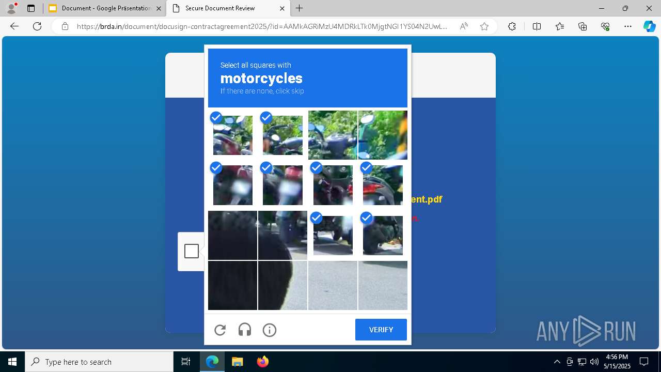Open a new browser tab

[300, 8]
